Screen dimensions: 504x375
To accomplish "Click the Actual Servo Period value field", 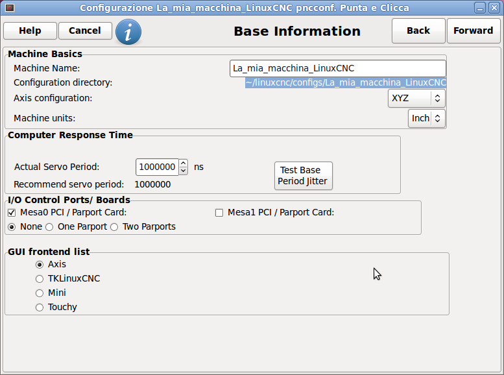I will coord(157,167).
